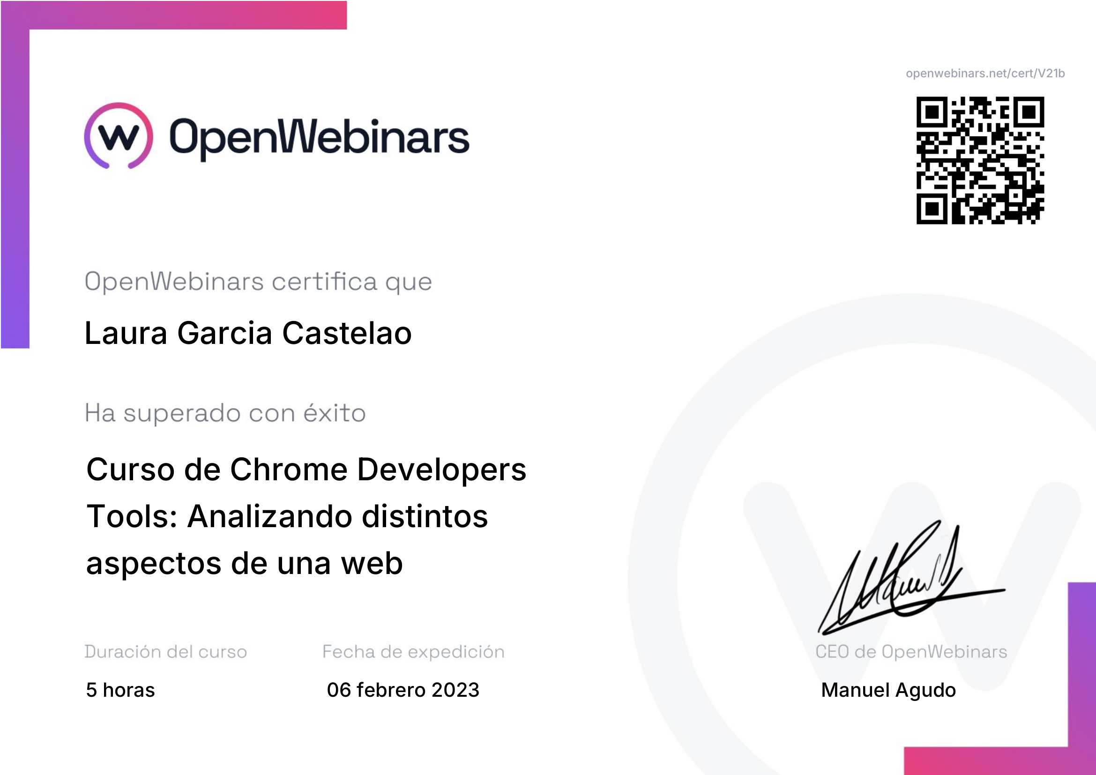The width and height of the screenshot is (1096, 775).
Task: Click the Chrome Developers Tools course title
Action: [x=306, y=469]
